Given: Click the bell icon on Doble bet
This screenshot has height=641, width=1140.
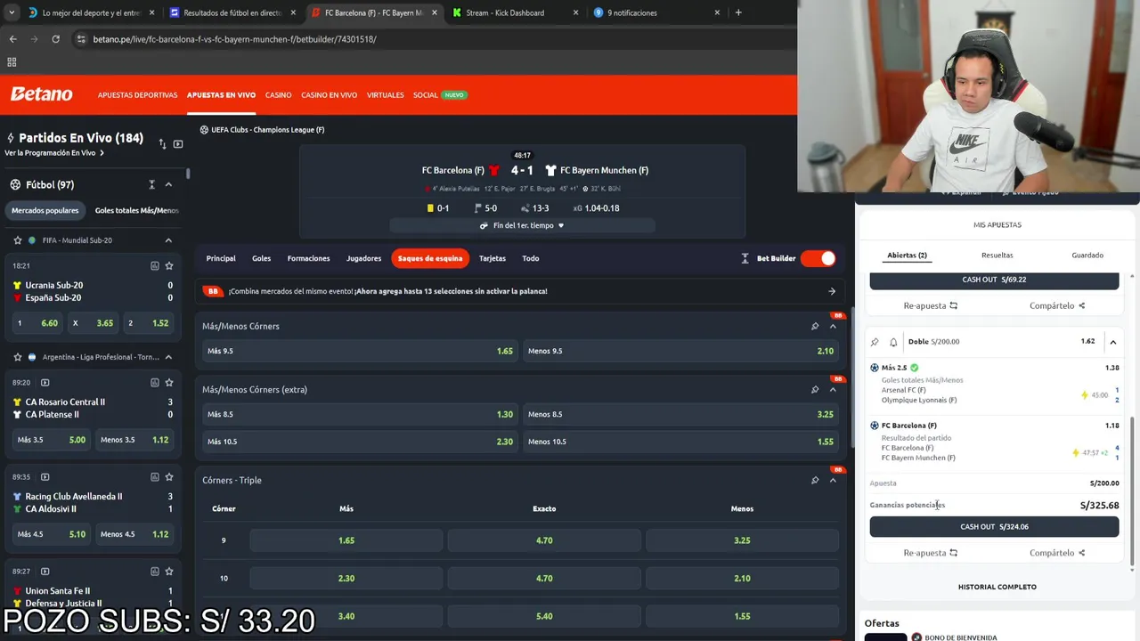Looking at the screenshot, I should click(x=893, y=342).
